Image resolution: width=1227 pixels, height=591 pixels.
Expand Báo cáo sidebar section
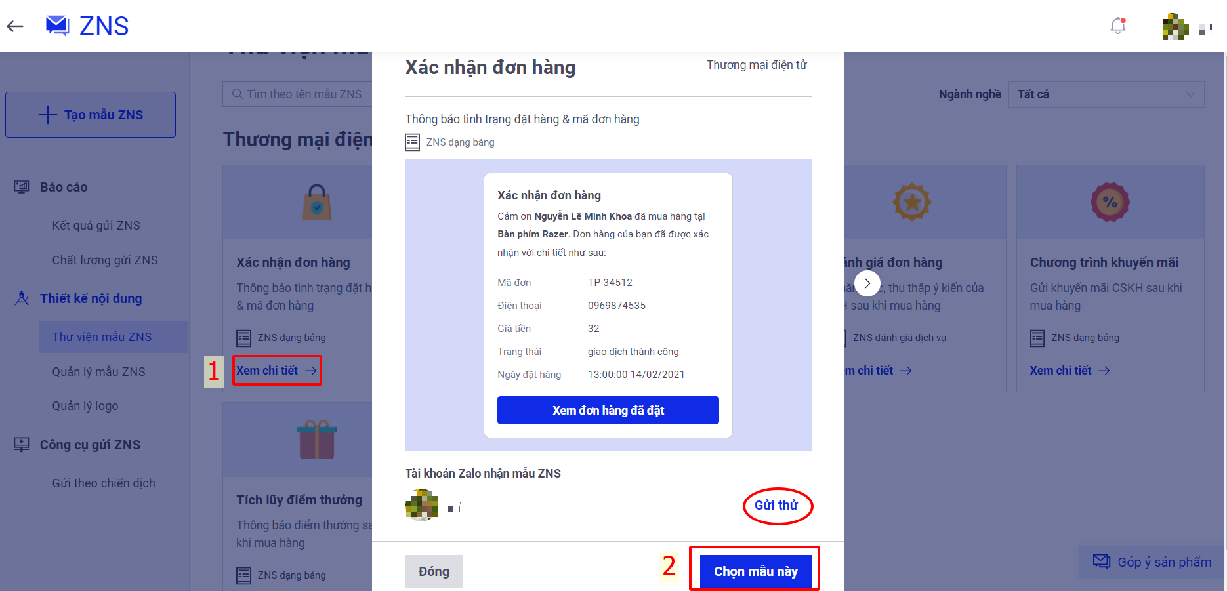[64, 187]
